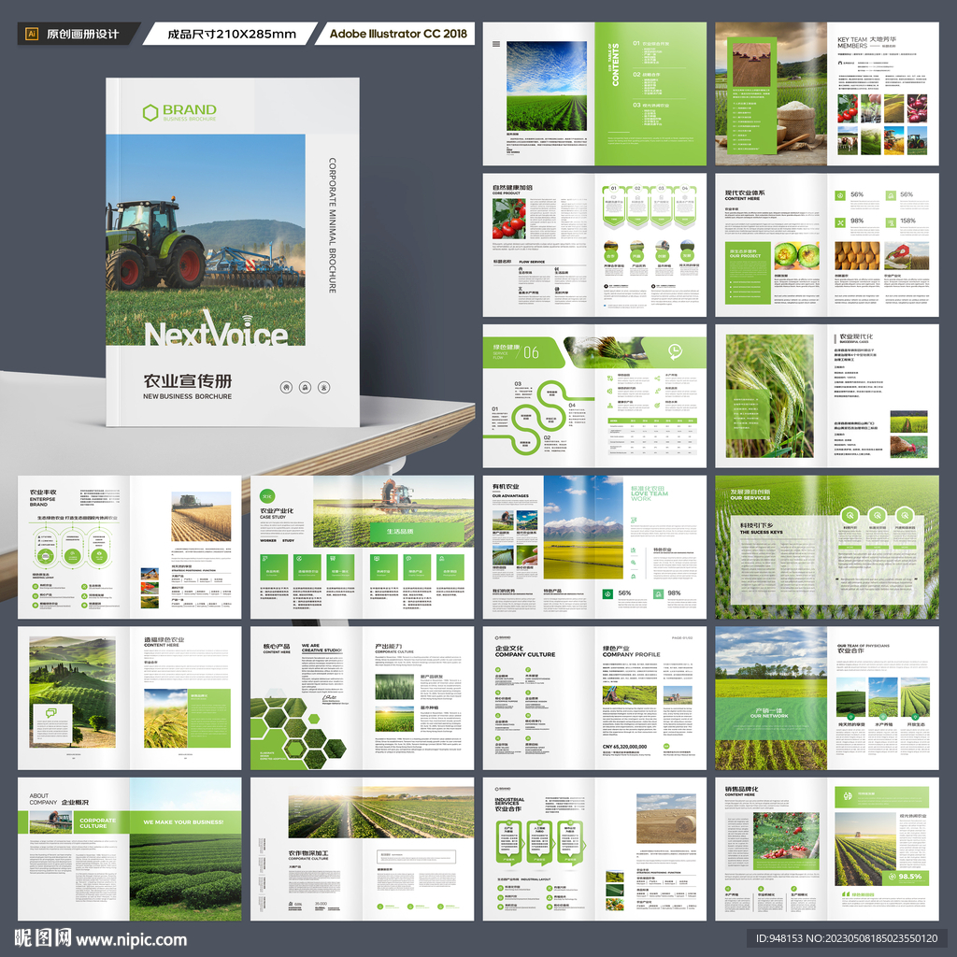Select the 农作物深加工 spread thumbnail
The height and width of the screenshot is (957, 957).
pos(362,849)
